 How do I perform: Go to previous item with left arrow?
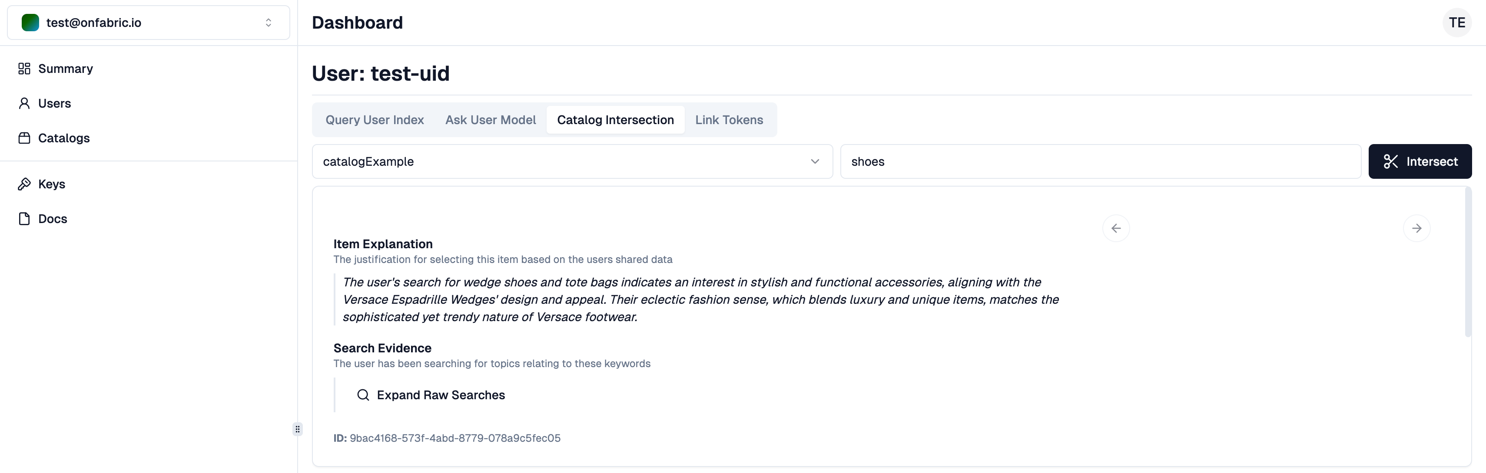(1116, 228)
